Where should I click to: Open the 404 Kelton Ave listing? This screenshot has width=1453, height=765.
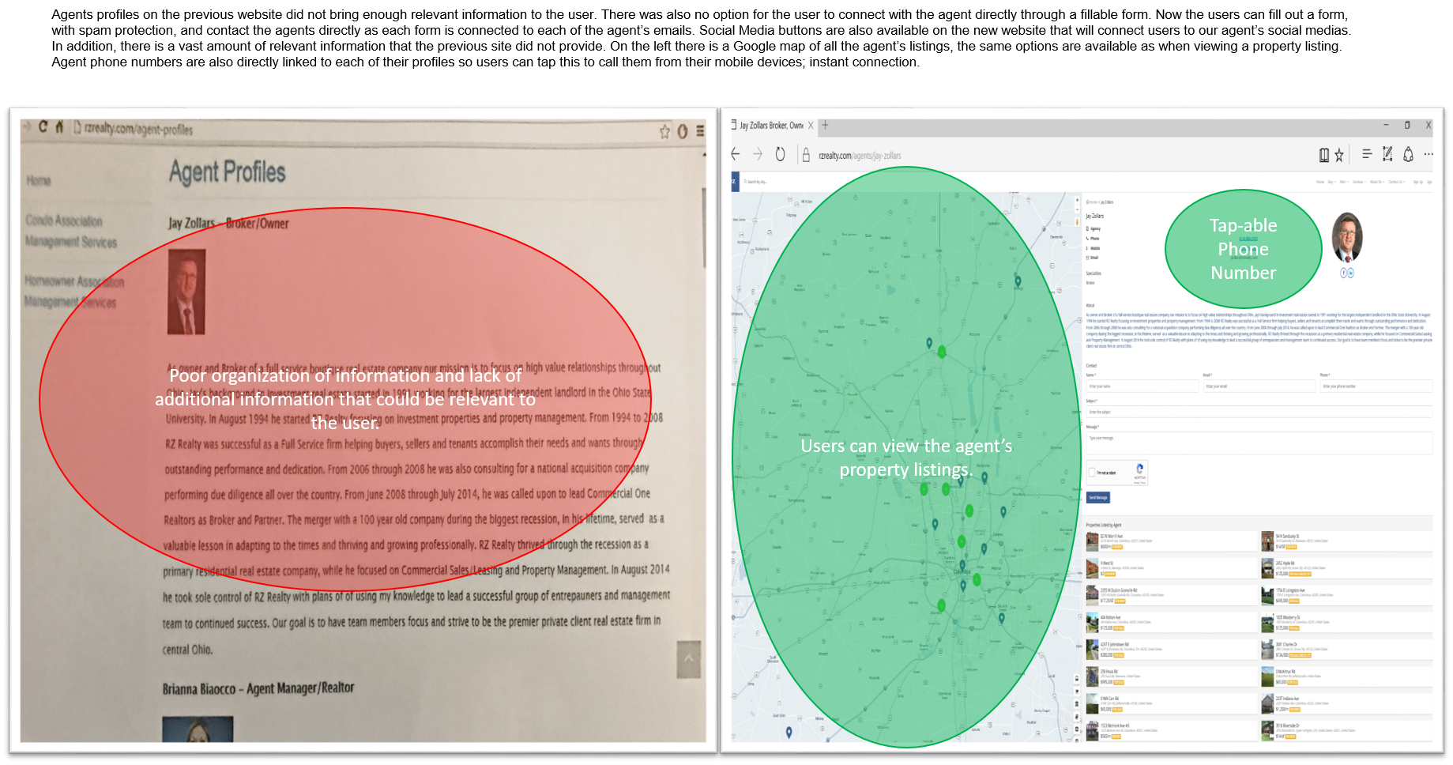1172,623
